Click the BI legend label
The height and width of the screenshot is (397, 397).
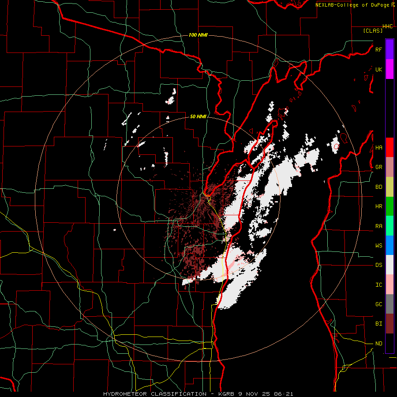[x=378, y=324]
